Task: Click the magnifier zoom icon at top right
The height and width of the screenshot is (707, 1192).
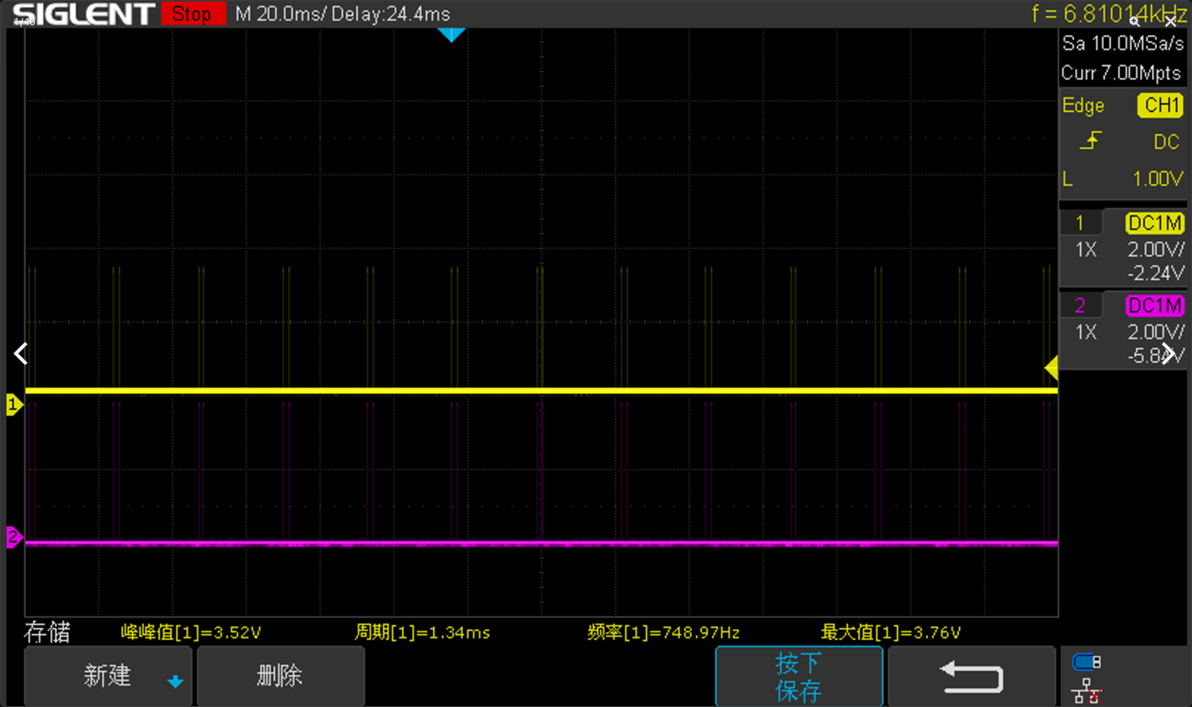Action: click(x=1135, y=21)
